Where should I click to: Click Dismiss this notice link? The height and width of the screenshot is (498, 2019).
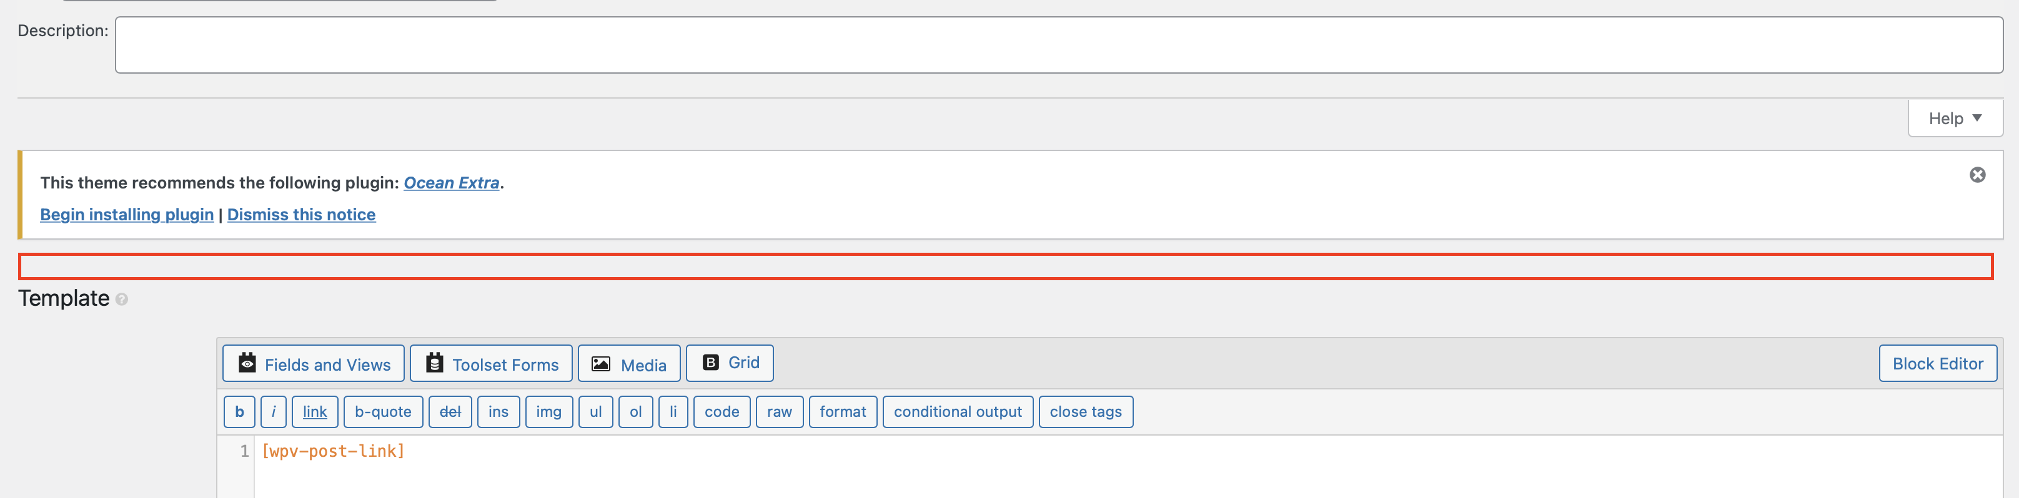(x=301, y=215)
